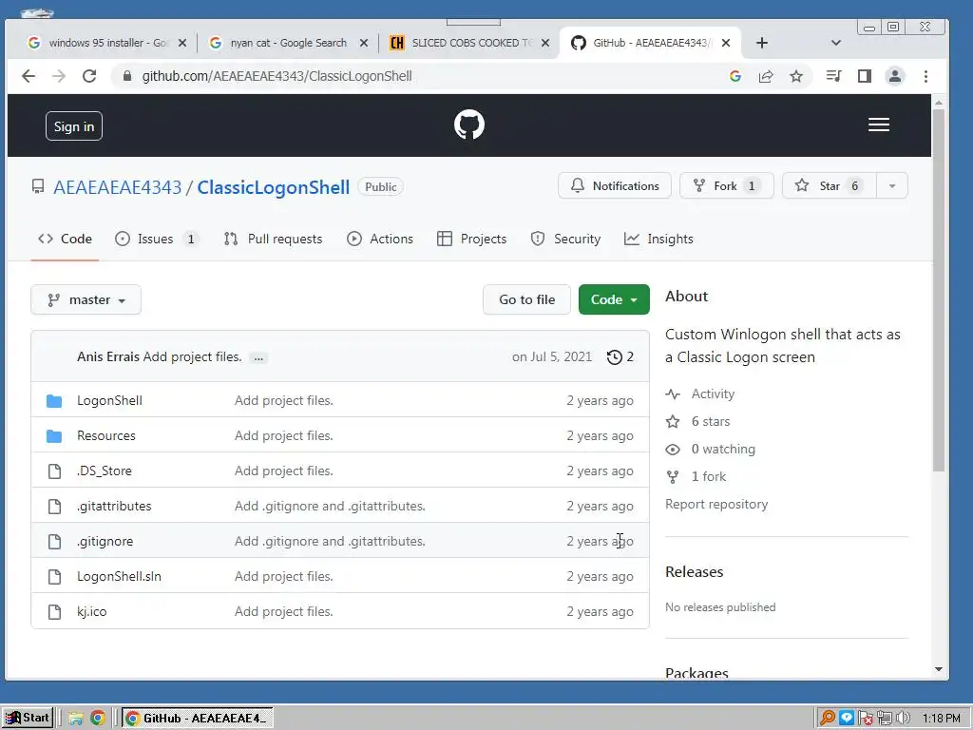973x730 pixels.
Task: Open the Pull requests tab
Action: (273, 239)
